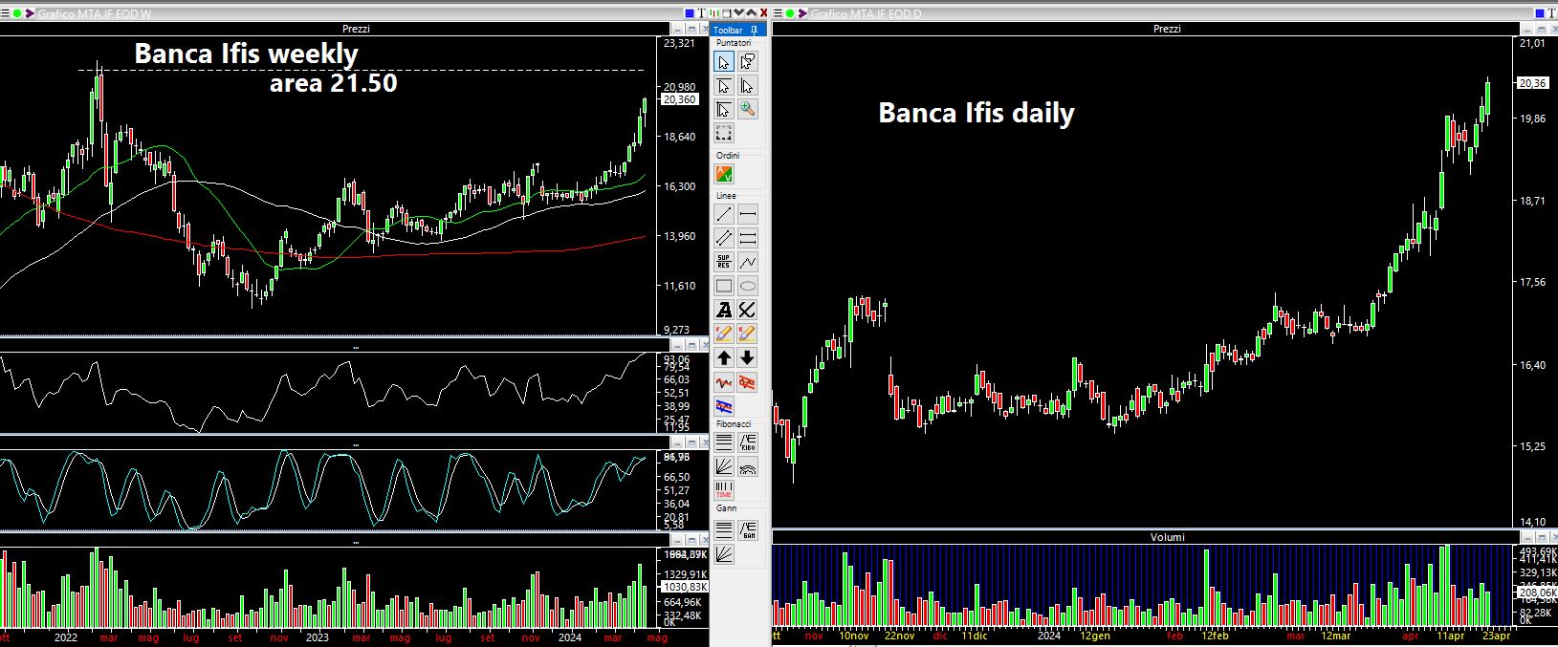Click the purple arrow in weekly chart title bar

pos(30,13)
